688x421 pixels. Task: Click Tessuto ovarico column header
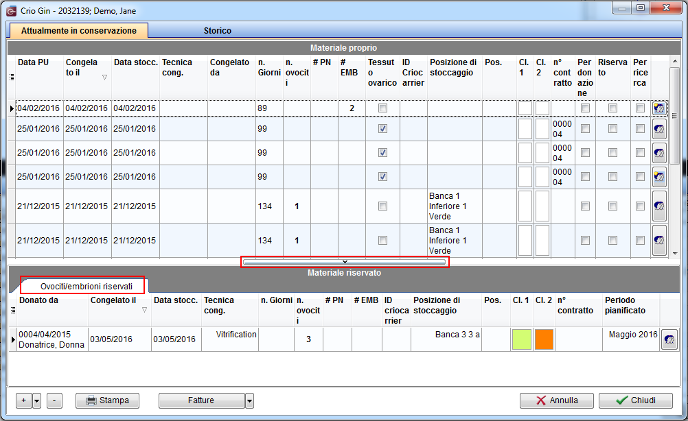click(x=382, y=77)
